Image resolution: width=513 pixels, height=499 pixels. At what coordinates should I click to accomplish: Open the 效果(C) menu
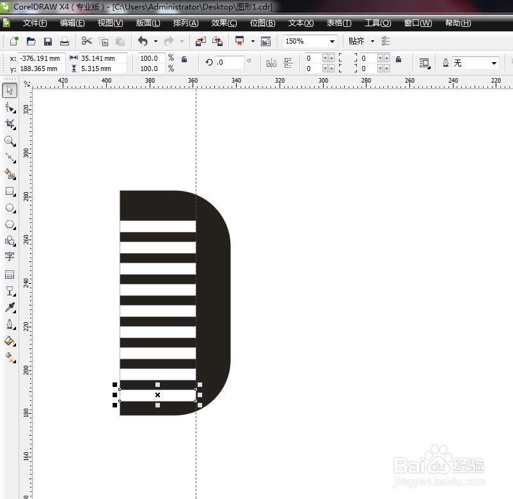click(224, 23)
